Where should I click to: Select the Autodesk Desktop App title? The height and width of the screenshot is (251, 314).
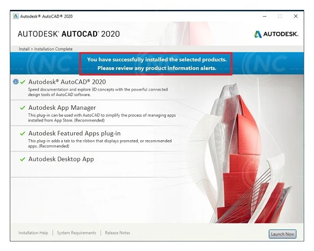(x=61, y=159)
